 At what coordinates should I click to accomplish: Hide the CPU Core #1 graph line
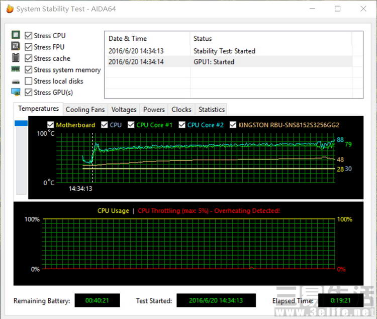pos(131,125)
